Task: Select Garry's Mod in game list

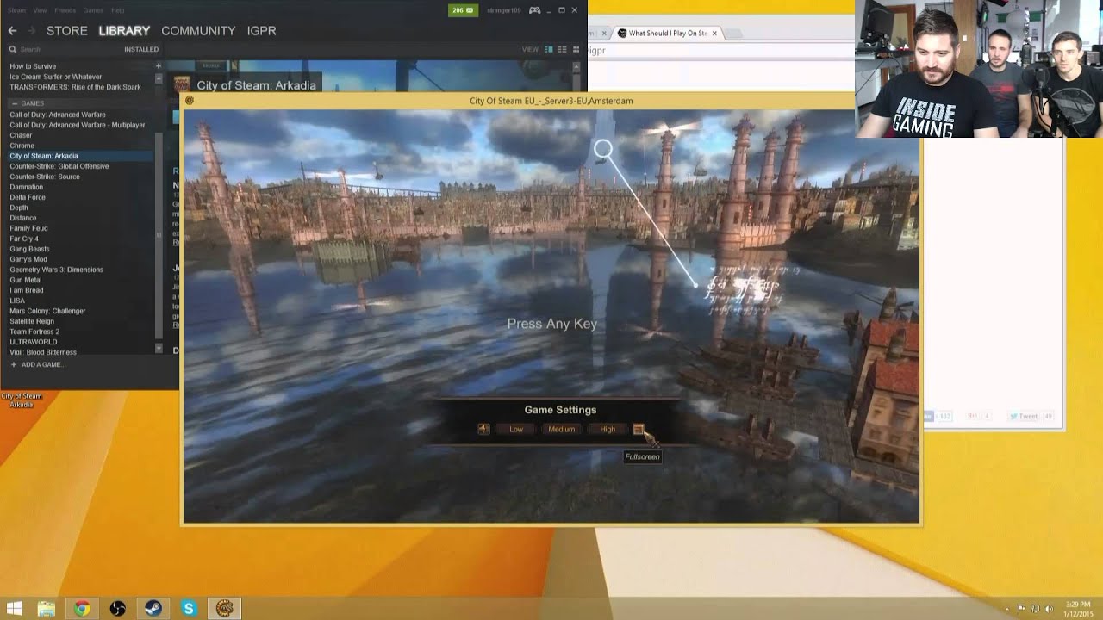Action: pyautogui.click(x=28, y=259)
